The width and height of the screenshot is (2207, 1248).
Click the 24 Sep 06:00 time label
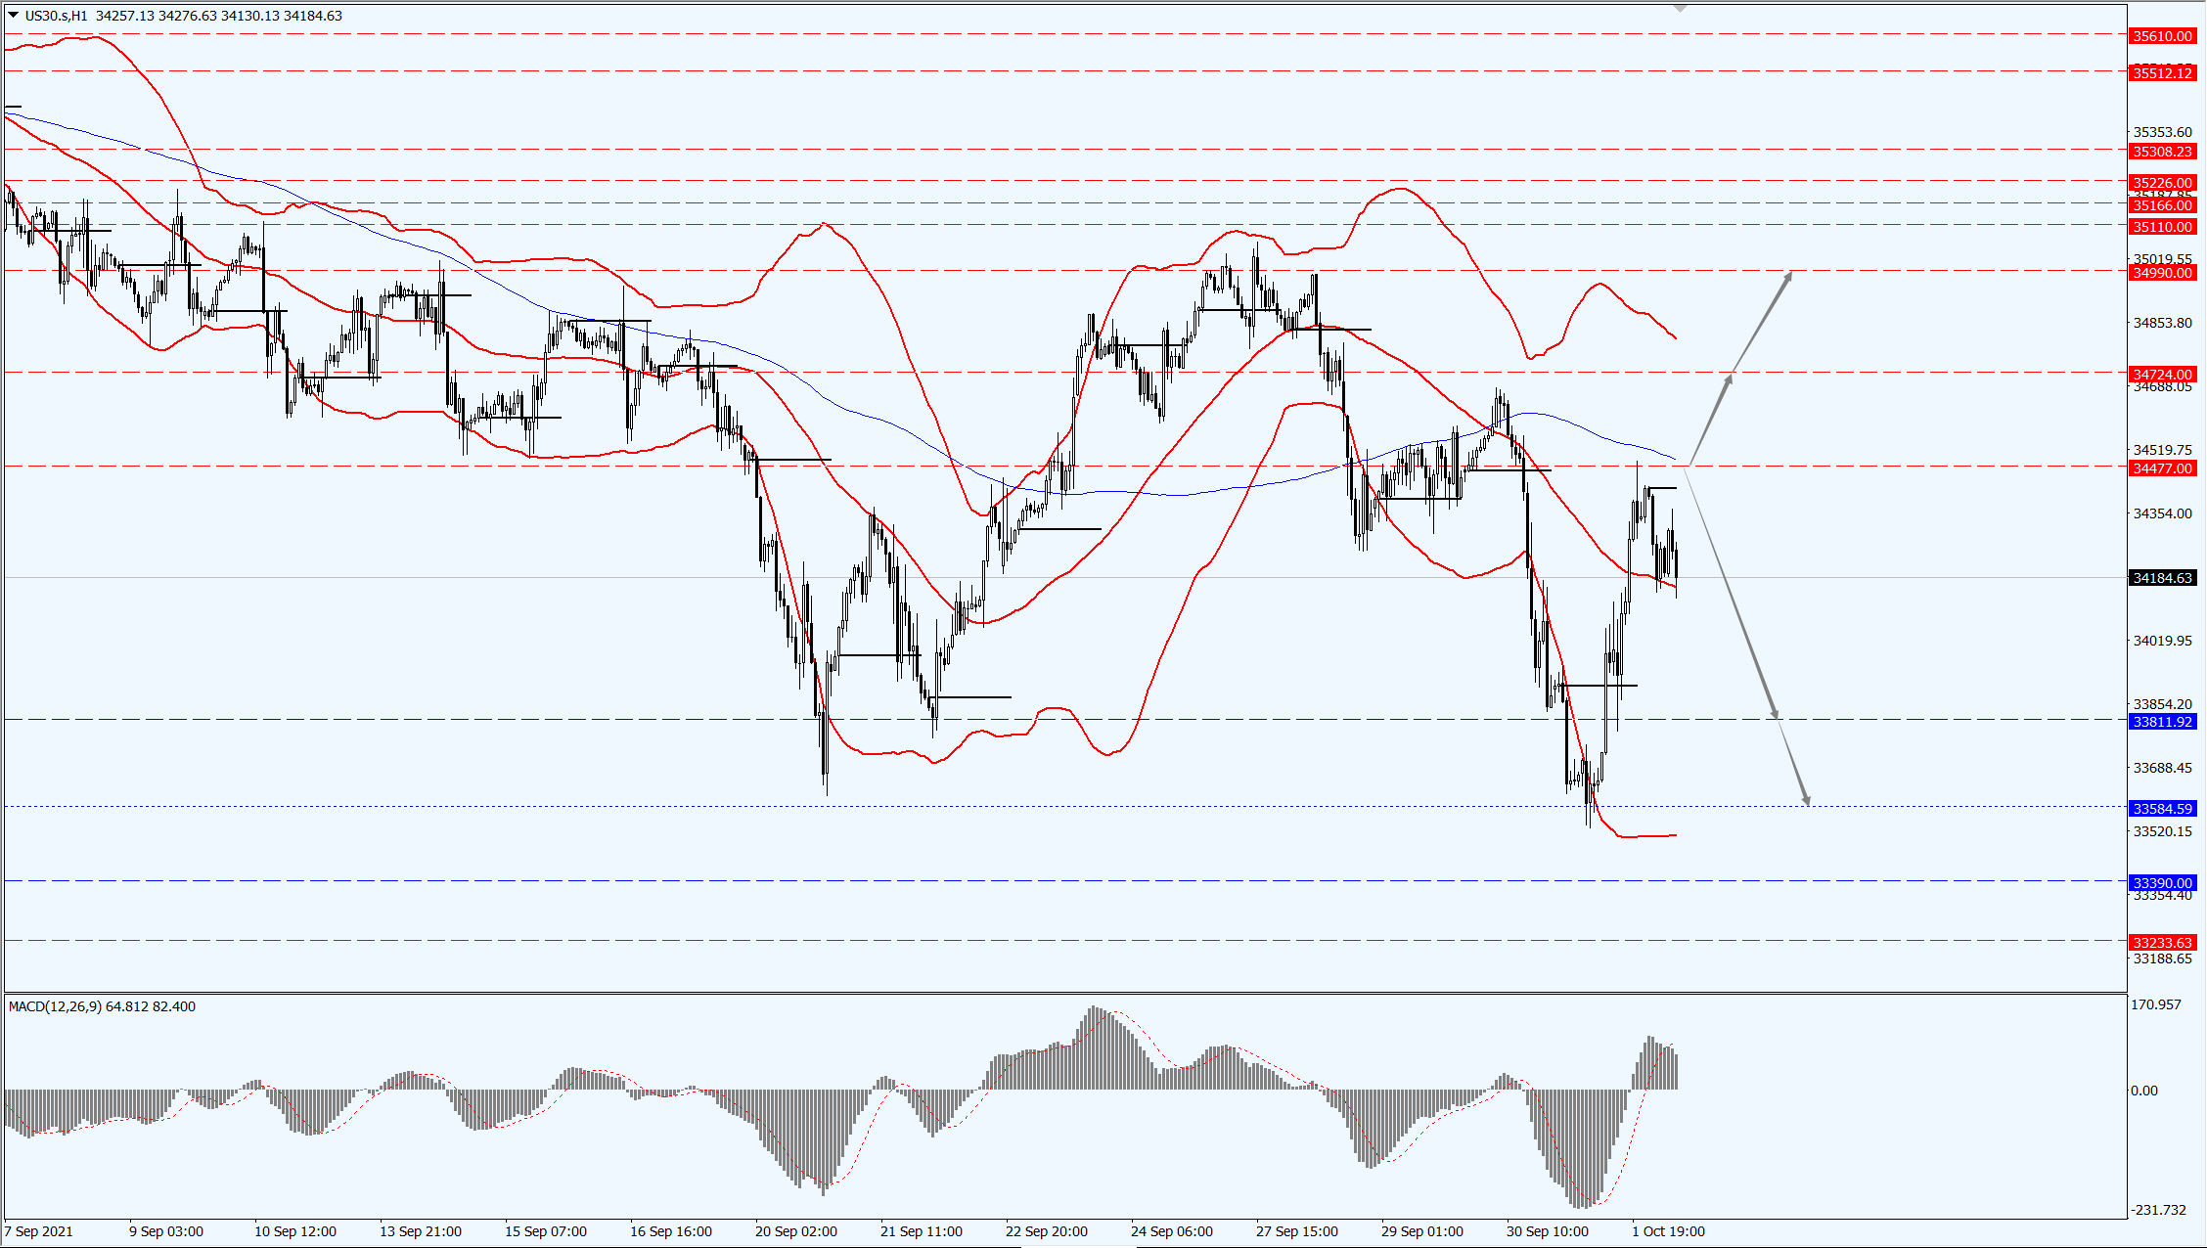point(1172,1231)
